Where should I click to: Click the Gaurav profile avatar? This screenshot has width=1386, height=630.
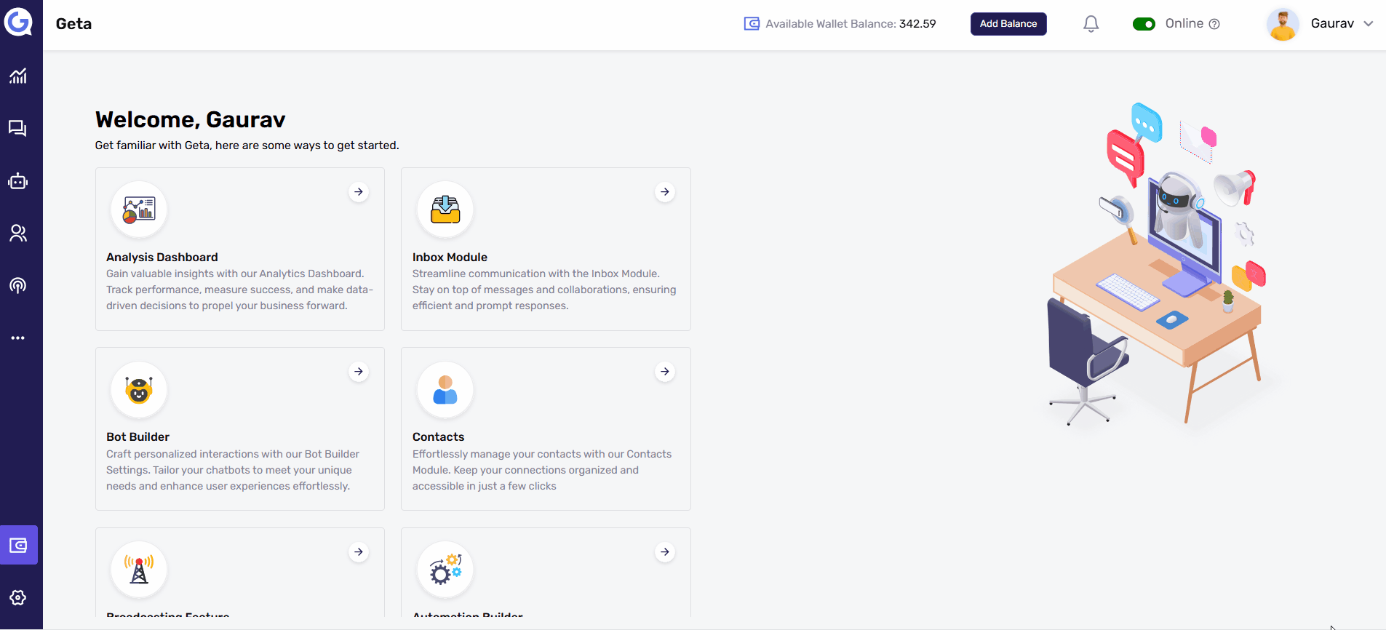click(x=1283, y=24)
